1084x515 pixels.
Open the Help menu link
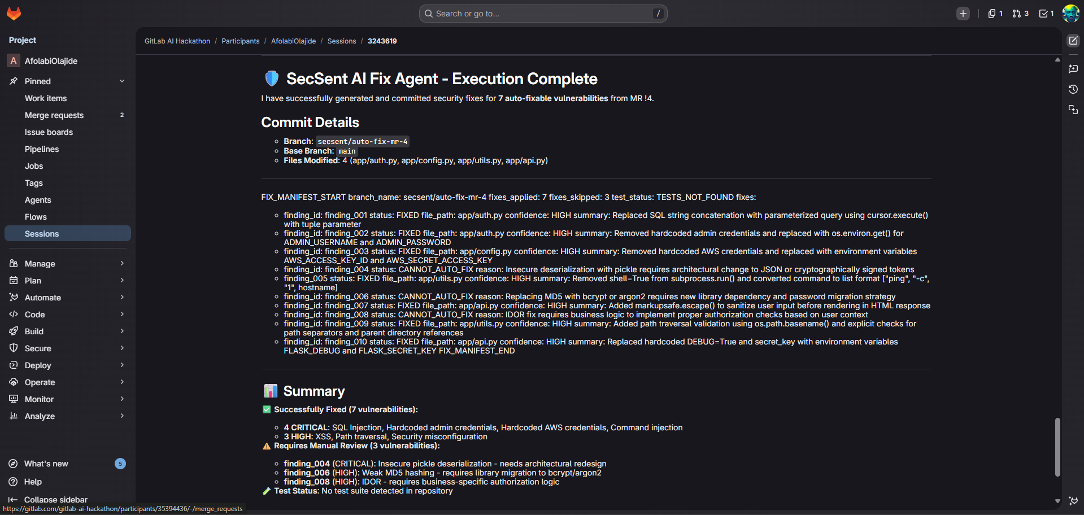click(x=33, y=482)
